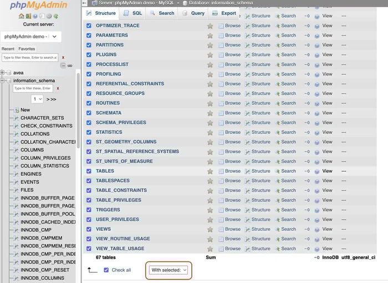Browse the ROUTINES table
Screen dimensions: 388x283
click(232, 103)
